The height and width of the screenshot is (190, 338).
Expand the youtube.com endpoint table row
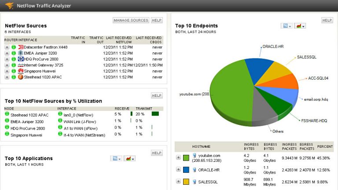pyautogui.click(x=178, y=157)
